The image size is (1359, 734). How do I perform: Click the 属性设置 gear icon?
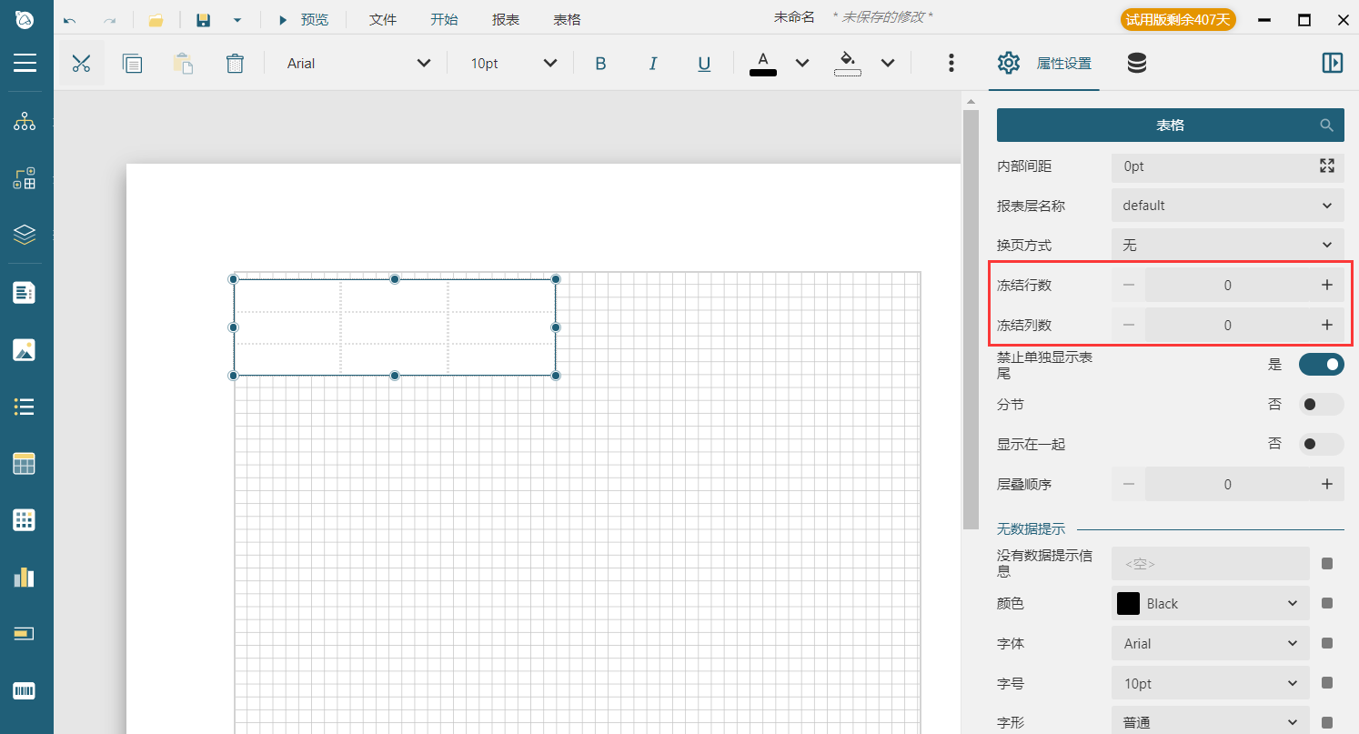(x=1008, y=63)
